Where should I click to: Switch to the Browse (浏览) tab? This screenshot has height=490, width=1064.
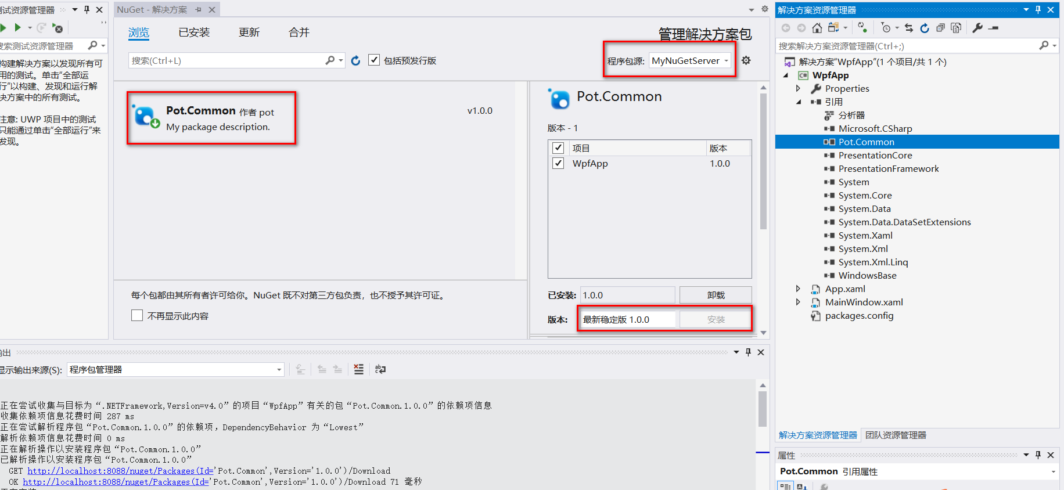click(x=139, y=33)
